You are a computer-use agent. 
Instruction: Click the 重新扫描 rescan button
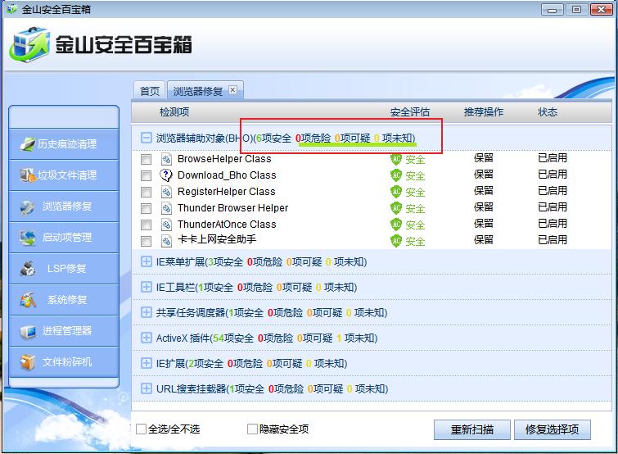click(x=472, y=429)
